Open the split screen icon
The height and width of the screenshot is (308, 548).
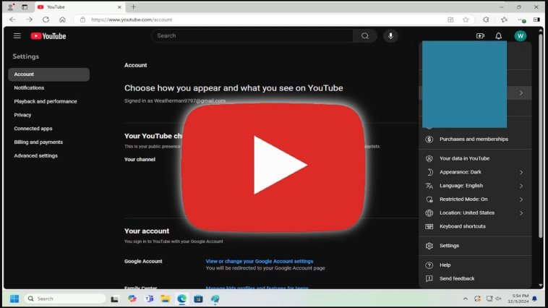450,20
